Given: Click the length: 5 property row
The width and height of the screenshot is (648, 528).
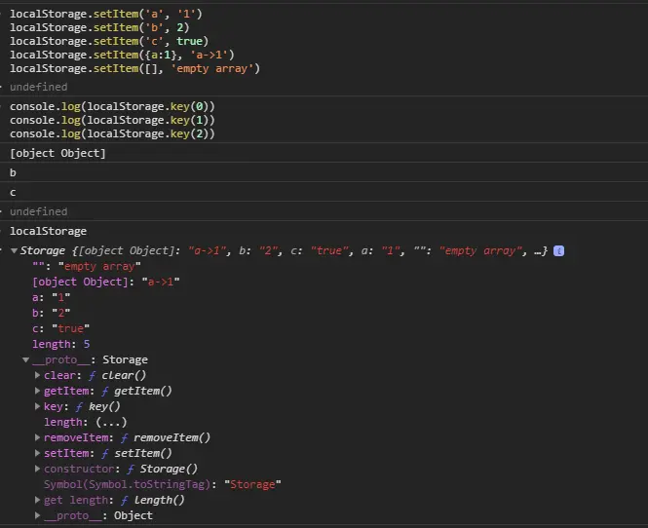Looking at the screenshot, I should tap(61, 344).
